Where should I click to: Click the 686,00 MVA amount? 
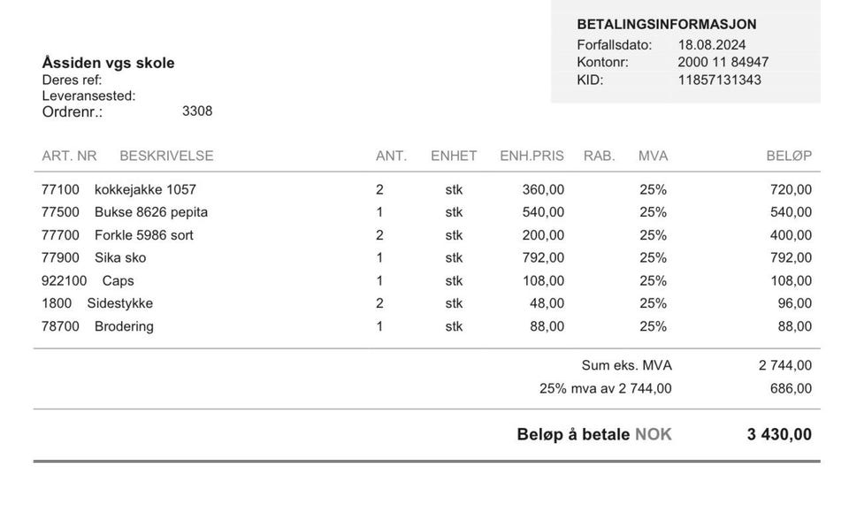791,388
